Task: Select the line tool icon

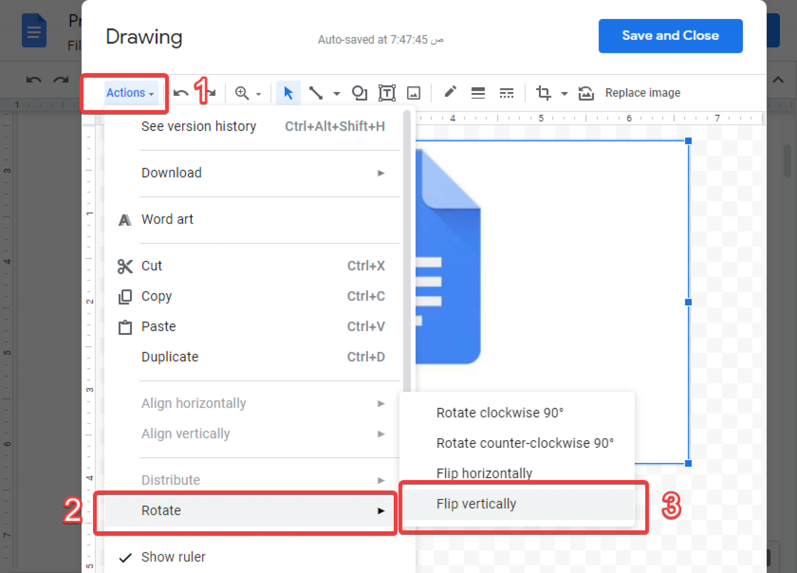Action: click(x=316, y=93)
